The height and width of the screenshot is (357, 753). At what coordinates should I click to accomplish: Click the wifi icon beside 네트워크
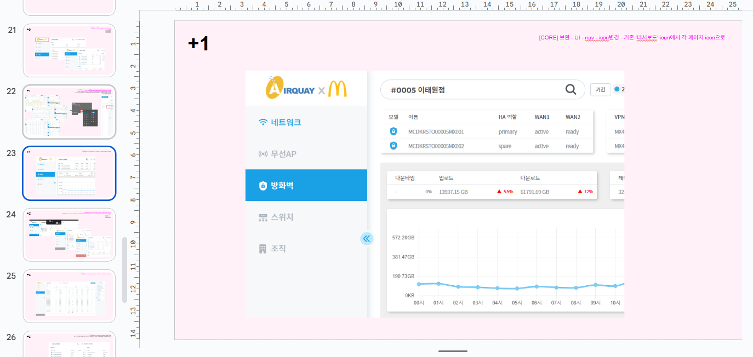pyautogui.click(x=263, y=122)
